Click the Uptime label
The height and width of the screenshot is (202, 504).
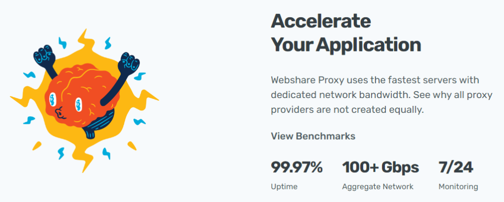coord(284,187)
